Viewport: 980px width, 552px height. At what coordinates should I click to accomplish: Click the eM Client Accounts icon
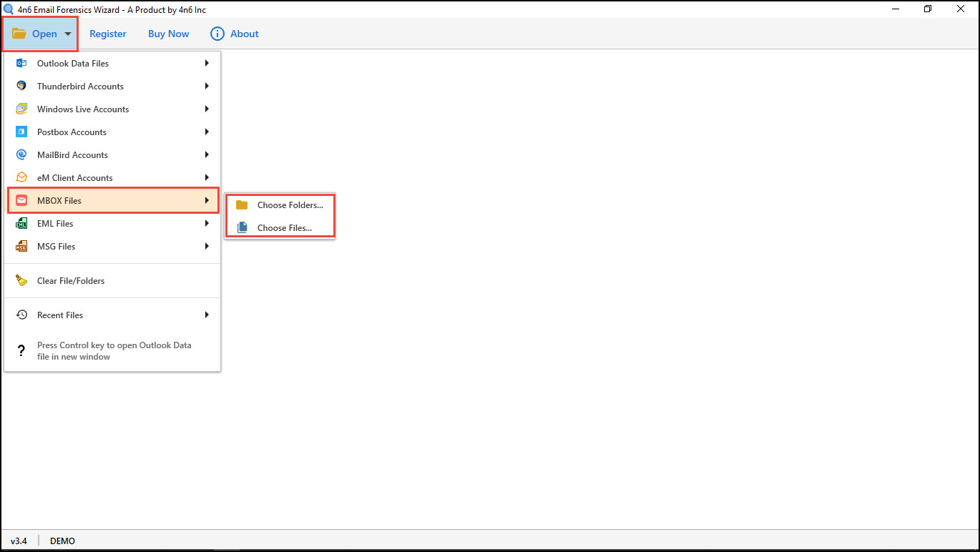[x=21, y=177]
